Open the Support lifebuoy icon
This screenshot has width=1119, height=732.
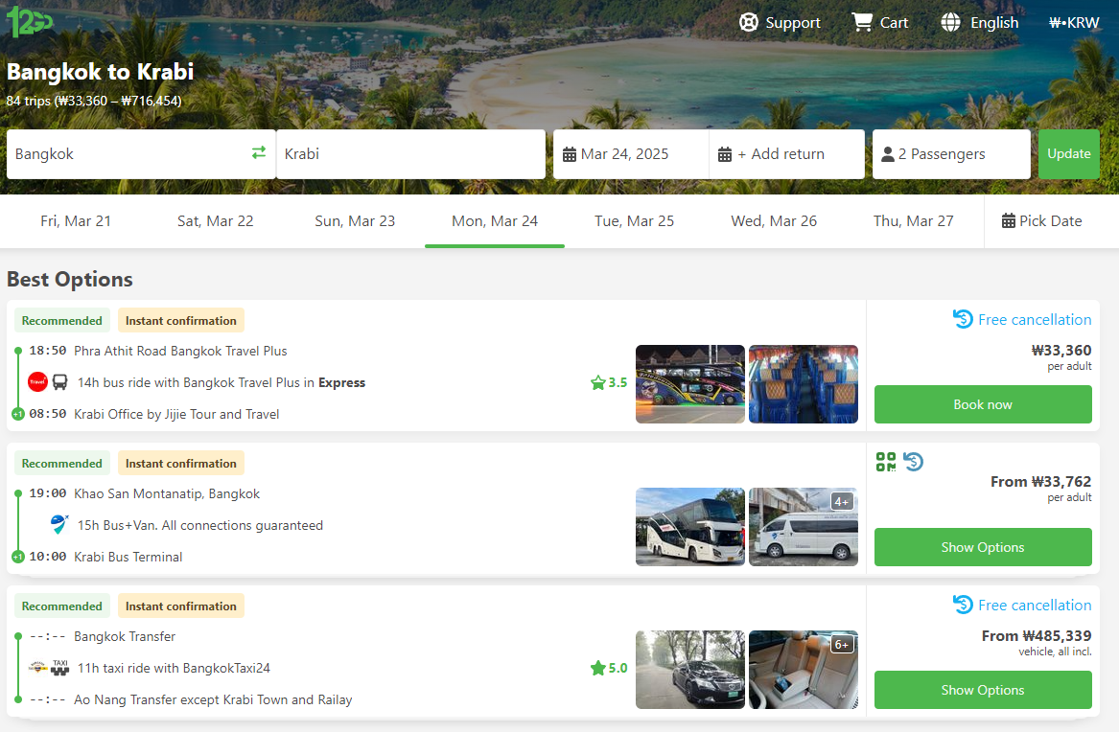749,23
